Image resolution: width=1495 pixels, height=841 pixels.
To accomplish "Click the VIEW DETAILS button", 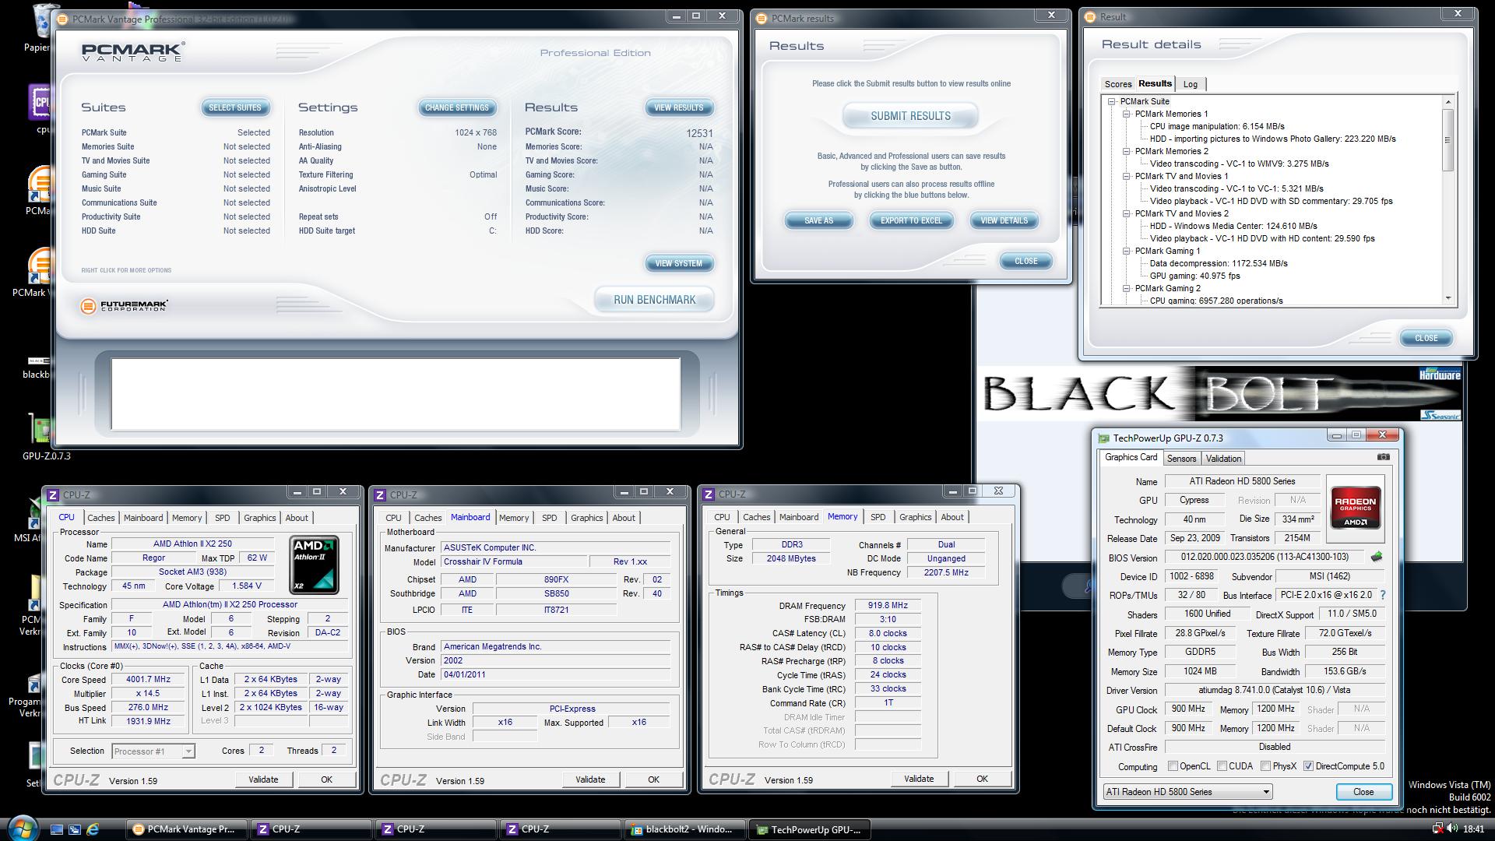I will [x=1004, y=220].
